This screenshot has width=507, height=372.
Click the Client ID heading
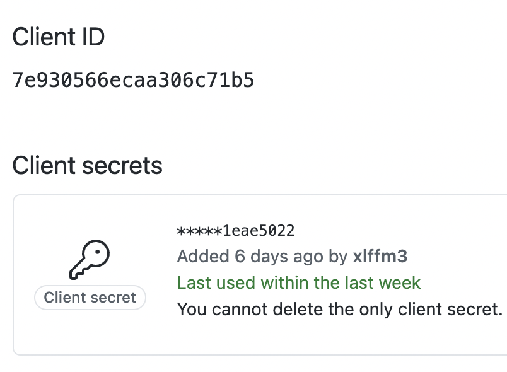[x=59, y=37]
